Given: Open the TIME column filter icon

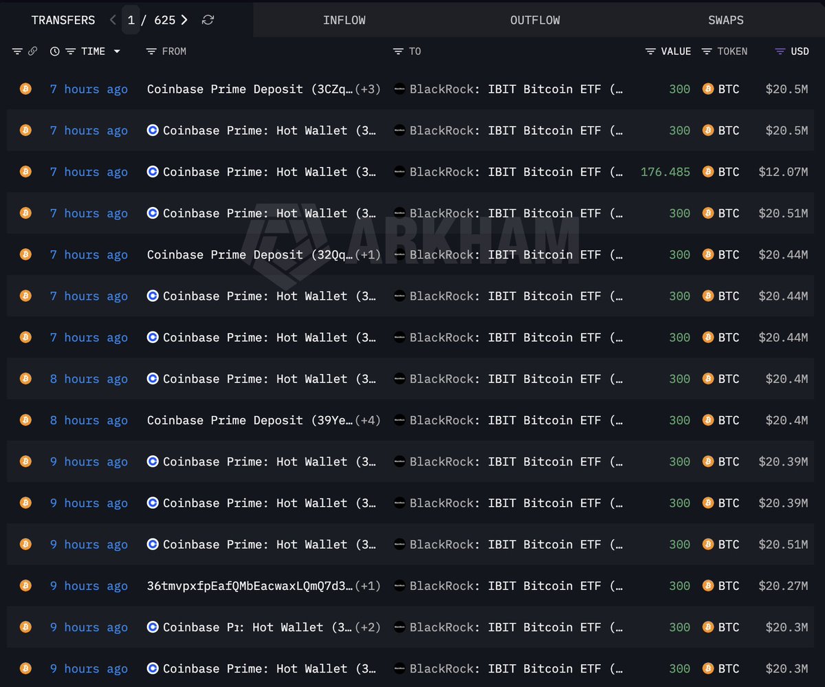Looking at the screenshot, I should [x=70, y=52].
